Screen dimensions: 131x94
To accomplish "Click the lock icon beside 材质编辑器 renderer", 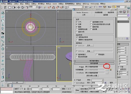I will tap(111, 70).
